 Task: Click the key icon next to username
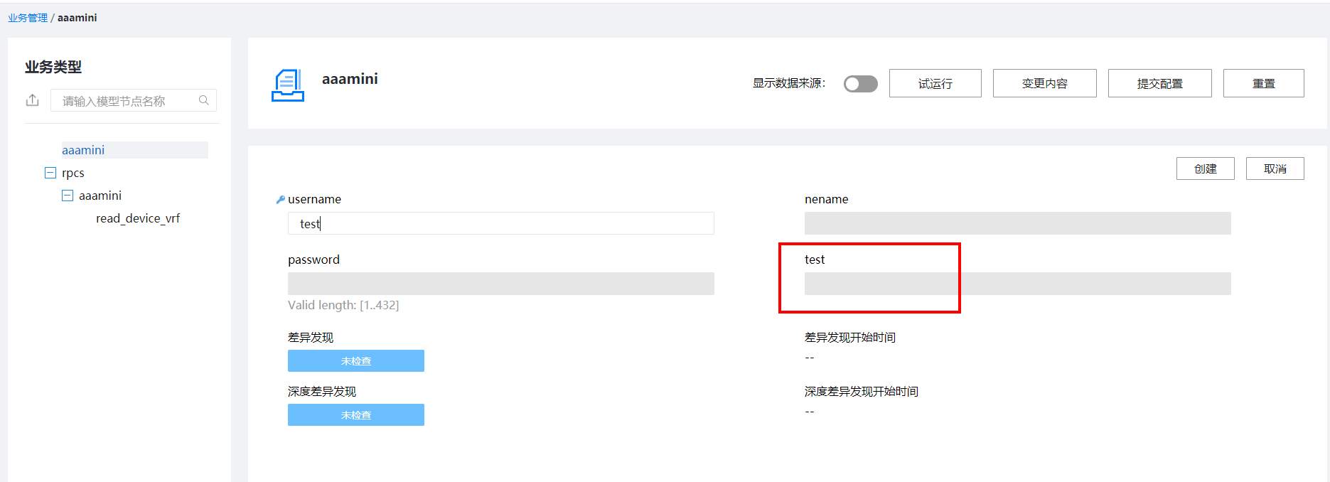tap(280, 200)
